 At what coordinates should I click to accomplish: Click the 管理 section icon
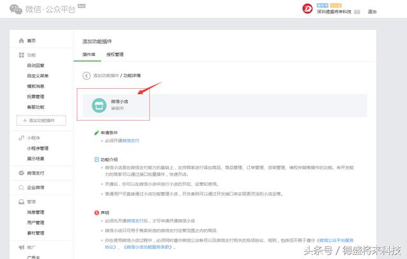point(21,202)
